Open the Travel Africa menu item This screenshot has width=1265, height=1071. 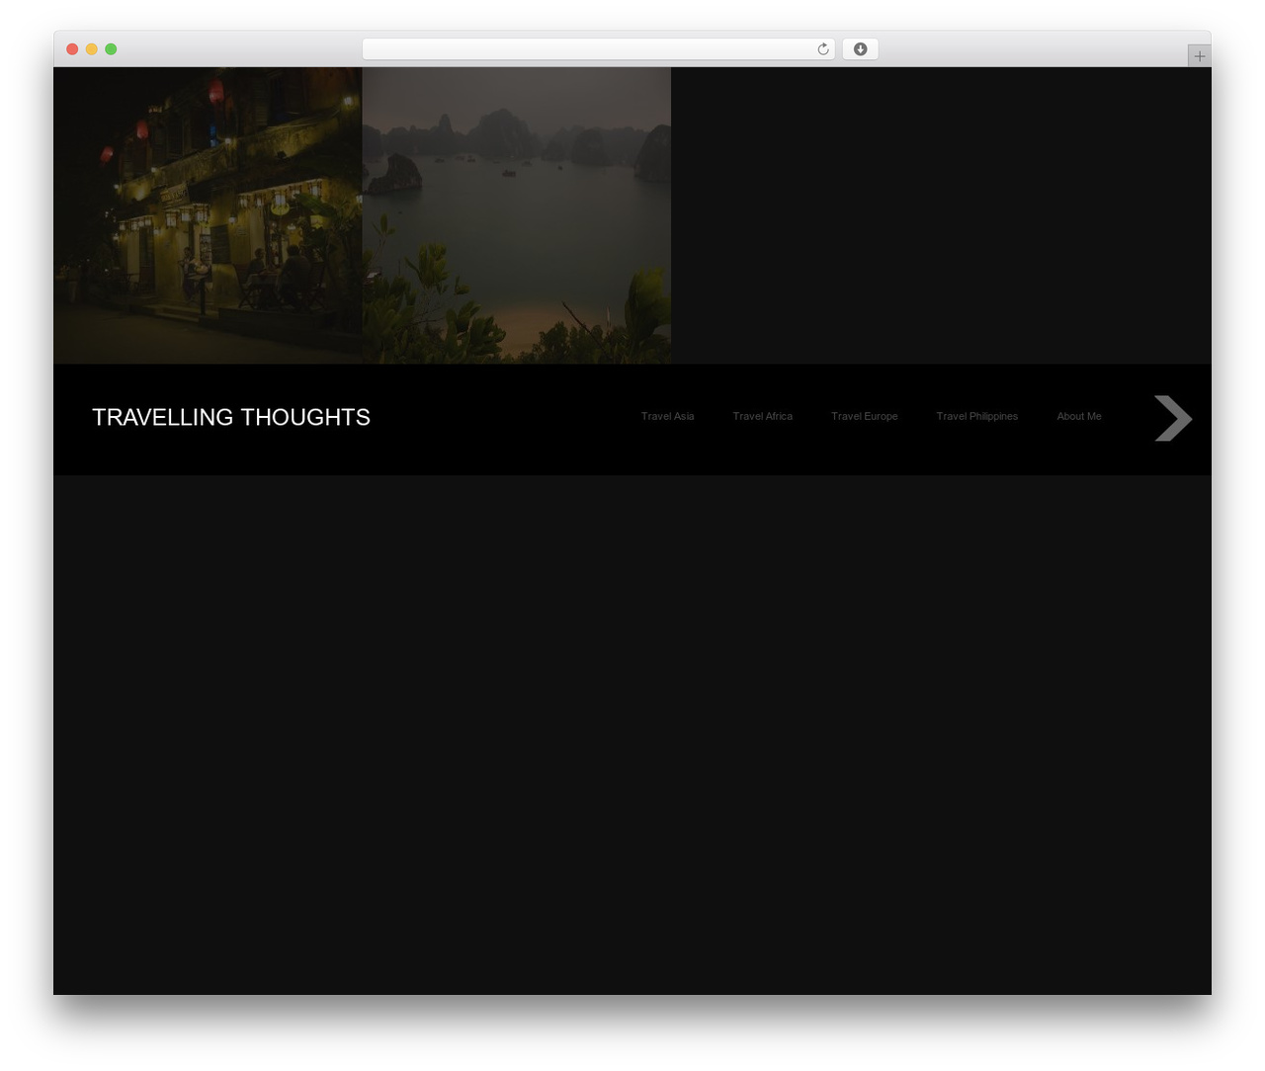coord(762,416)
